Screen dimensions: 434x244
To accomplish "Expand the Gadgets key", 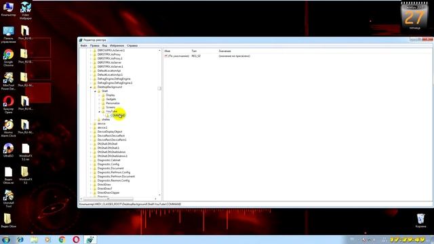I will point(100,100).
